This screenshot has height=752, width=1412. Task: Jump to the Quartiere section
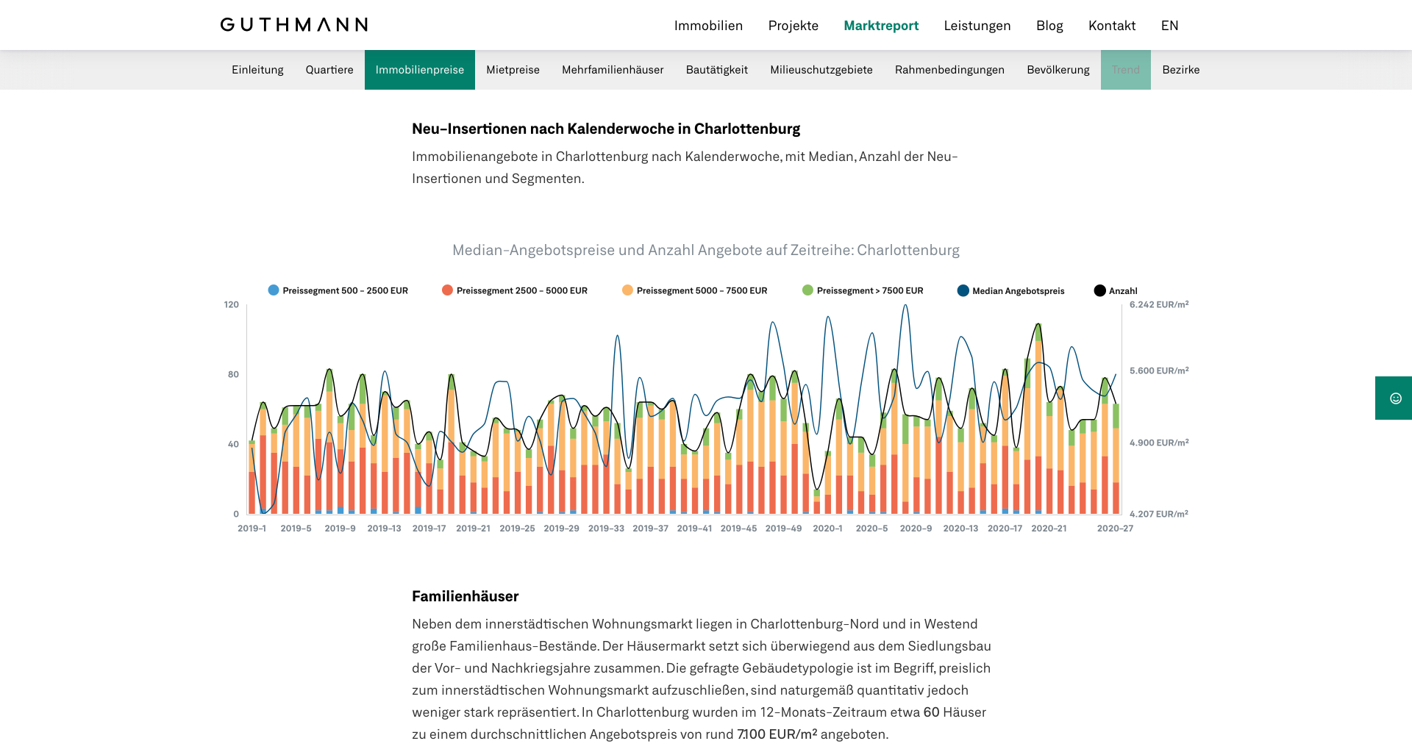329,70
